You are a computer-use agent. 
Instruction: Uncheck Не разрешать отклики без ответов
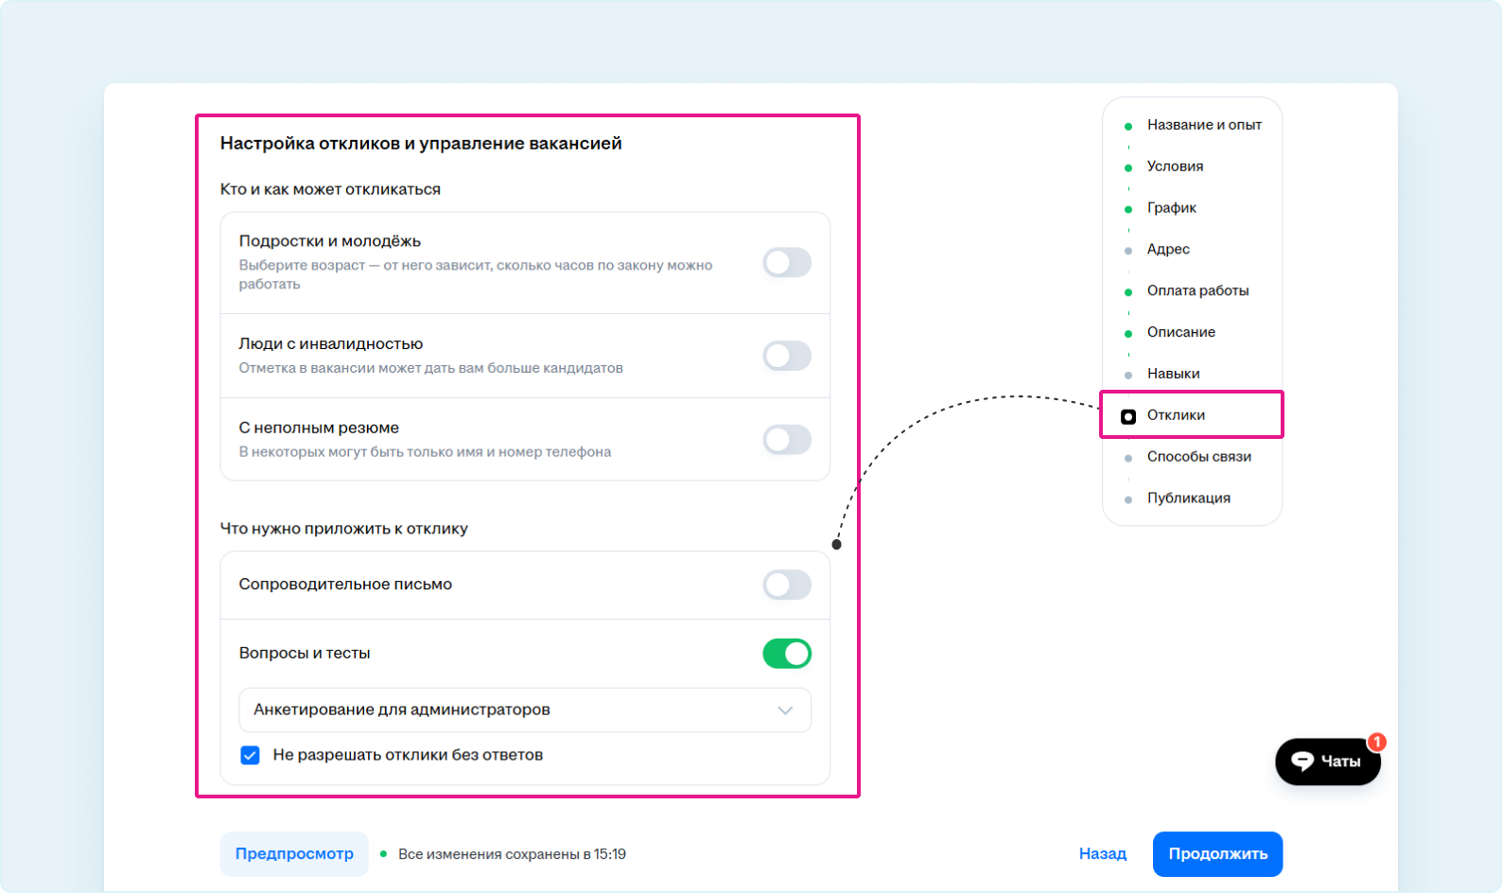[x=251, y=755]
